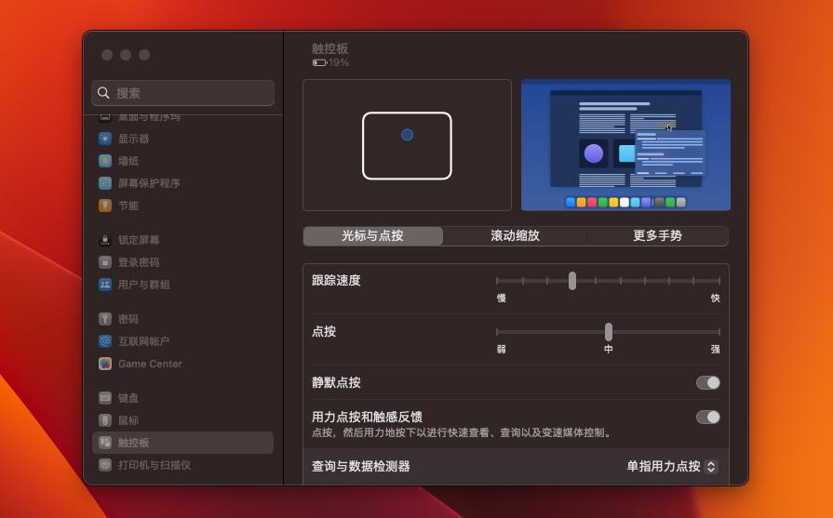Select 墙纸 label in sidebar
833x518 pixels.
(128, 161)
